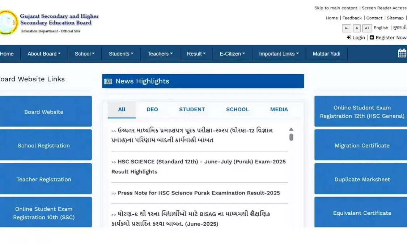The image size is (407, 244).
Task: Increase font size with the A+ control
Action: click(367, 28)
